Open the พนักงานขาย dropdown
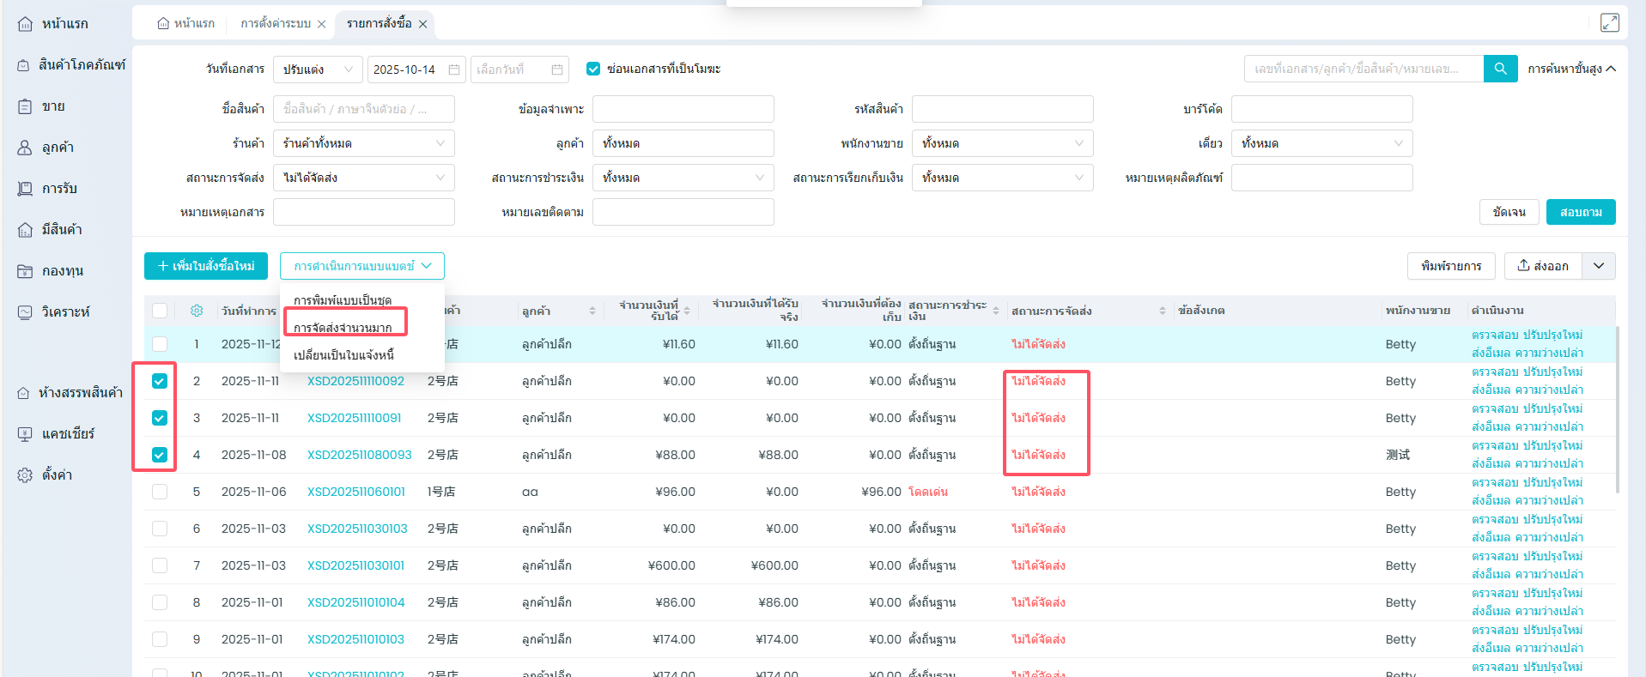Image resolution: width=1646 pixels, height=677 pixels. [1002, 143]
